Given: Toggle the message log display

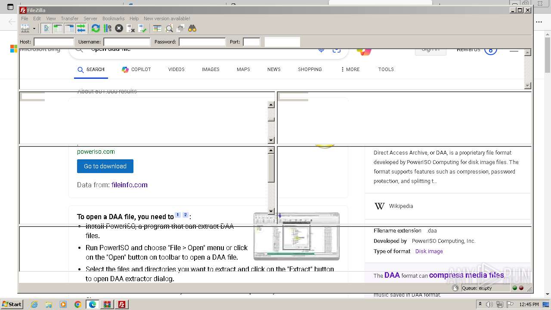Looking at the screenshot, I should click(46, 28).
